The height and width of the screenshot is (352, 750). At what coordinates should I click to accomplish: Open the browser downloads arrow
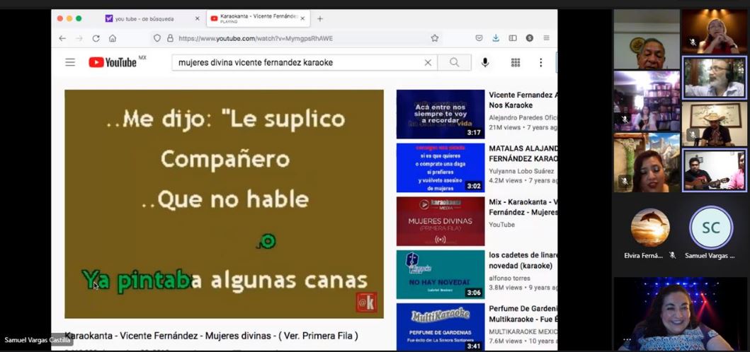tap(496, 38)
